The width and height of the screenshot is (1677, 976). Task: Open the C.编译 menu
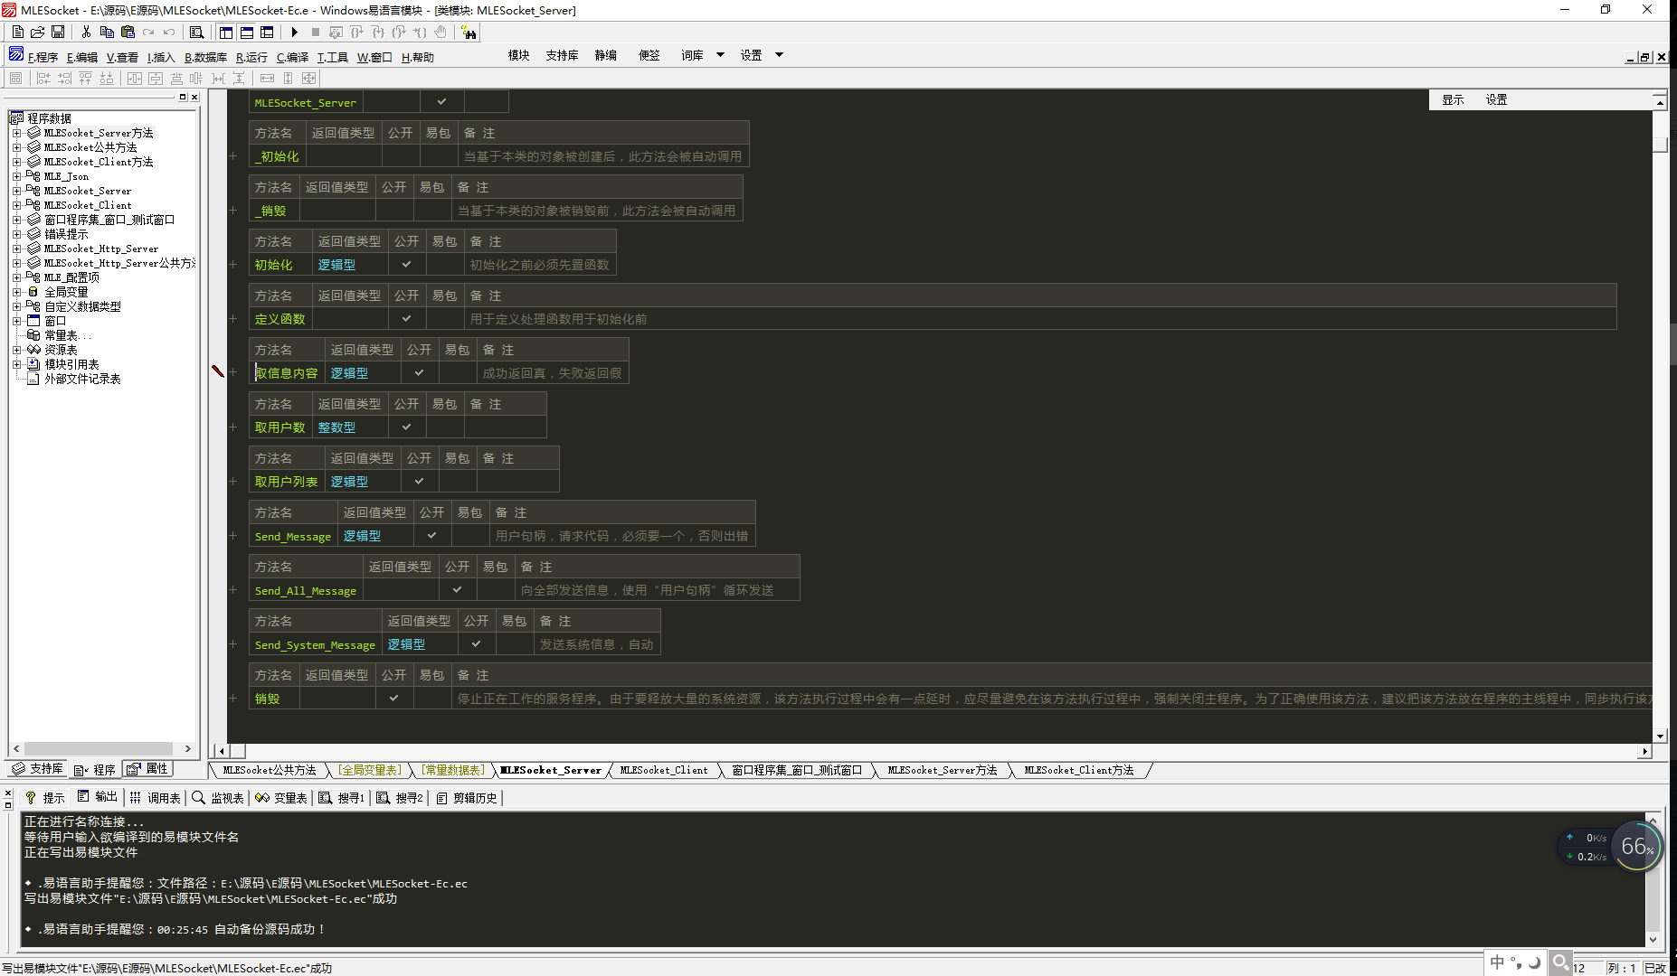coord(292,57)
